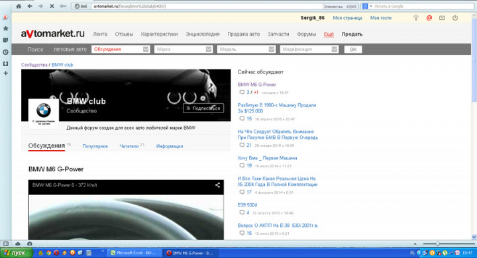
Task: Open history clock icon in sidebar
Action: coord(5,52)
